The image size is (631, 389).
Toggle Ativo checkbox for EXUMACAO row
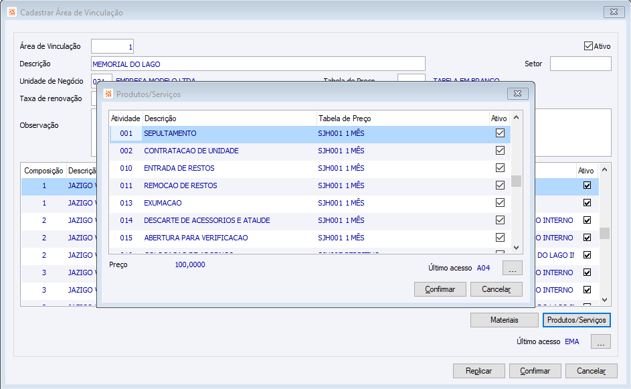(500, 203)
